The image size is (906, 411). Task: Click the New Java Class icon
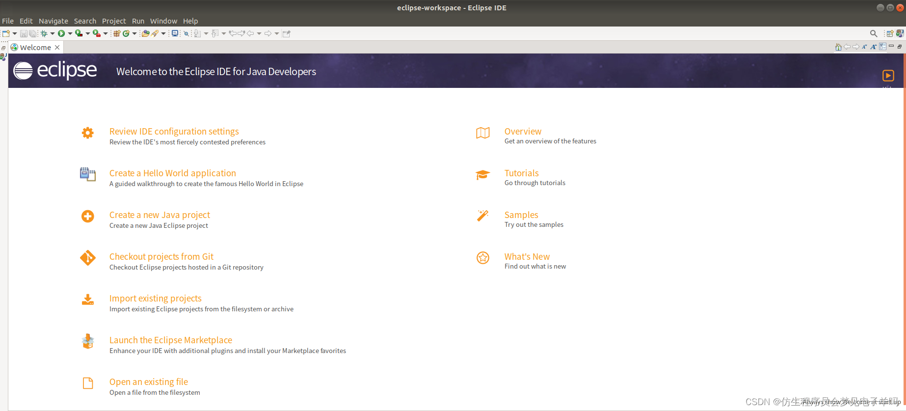[x=126, y=33]
